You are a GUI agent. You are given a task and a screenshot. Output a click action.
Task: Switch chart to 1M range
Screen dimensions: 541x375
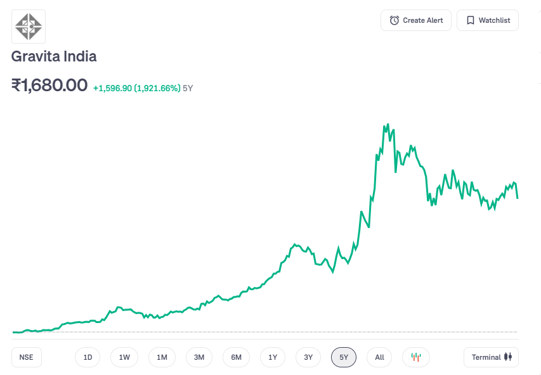point(162,357)
